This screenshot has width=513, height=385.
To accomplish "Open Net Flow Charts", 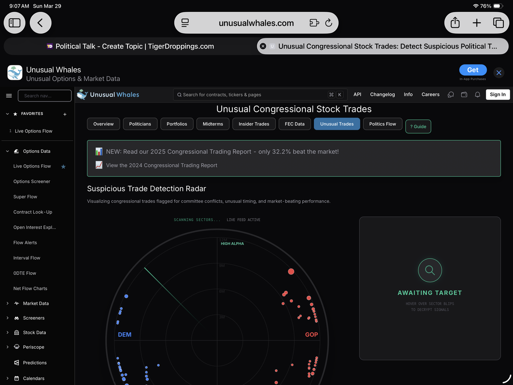I will pyautogui.click(x=30, y=288).
